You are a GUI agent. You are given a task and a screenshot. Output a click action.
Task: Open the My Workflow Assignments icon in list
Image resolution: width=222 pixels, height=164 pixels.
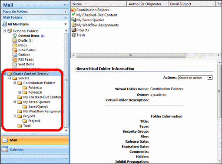pyautogui.click(x=74, y=25)
